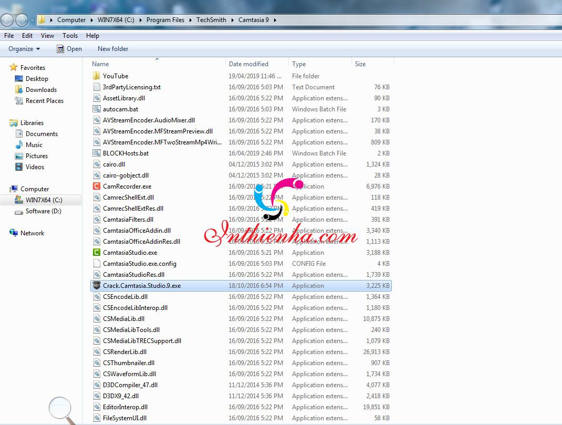This screenshot has height=425, width=562.
Task: Click the Downloads icon in the sidebar
Action: point(18,89)
